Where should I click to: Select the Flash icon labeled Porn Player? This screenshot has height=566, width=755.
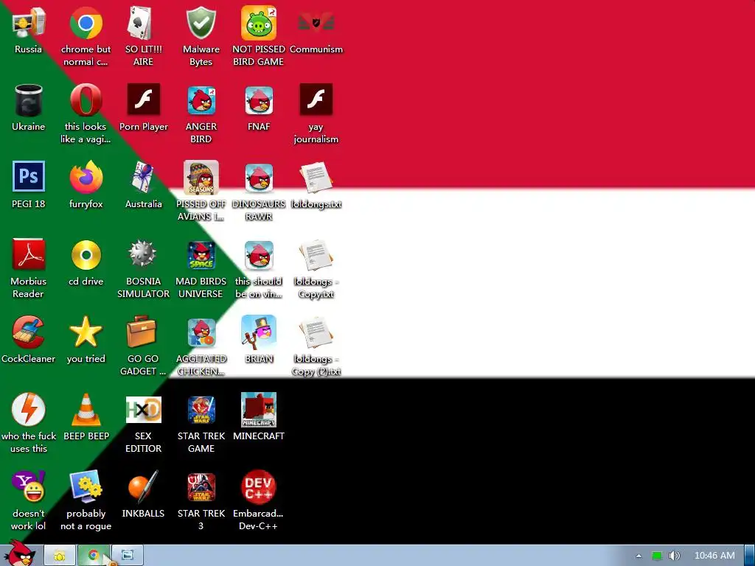click(143, 99)
